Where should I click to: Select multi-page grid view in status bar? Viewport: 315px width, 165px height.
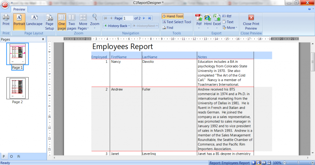click(269, 163)
